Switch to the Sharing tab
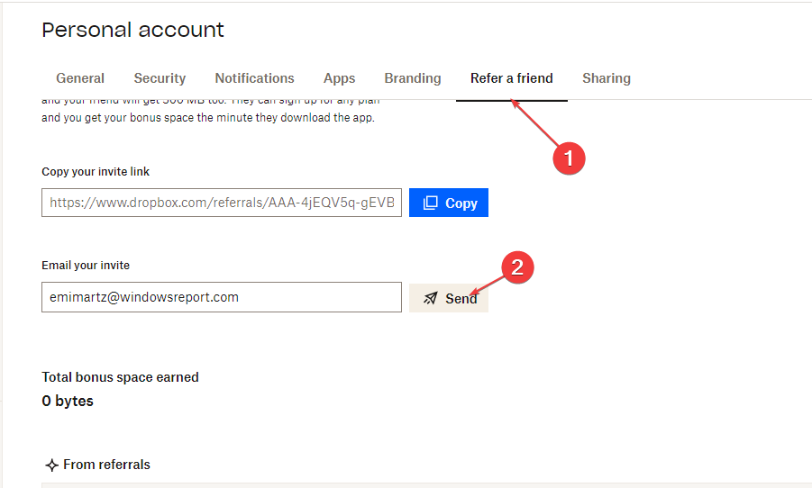The width and height of the screenshot is (812, 488). 607,78
